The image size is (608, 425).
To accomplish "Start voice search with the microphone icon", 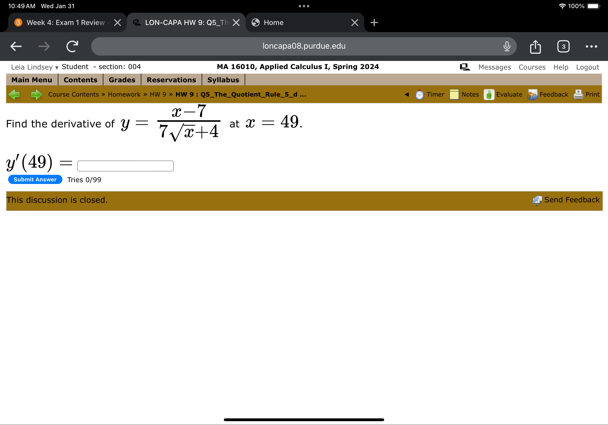I will [x=506, y=46].
